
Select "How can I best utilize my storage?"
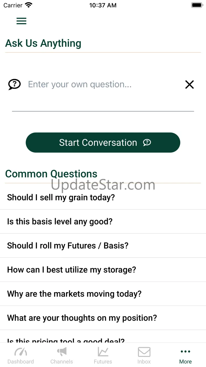click(72, 270)
